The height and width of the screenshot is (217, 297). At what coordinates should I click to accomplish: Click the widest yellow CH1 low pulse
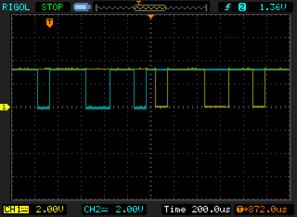(x=217, y=88)
